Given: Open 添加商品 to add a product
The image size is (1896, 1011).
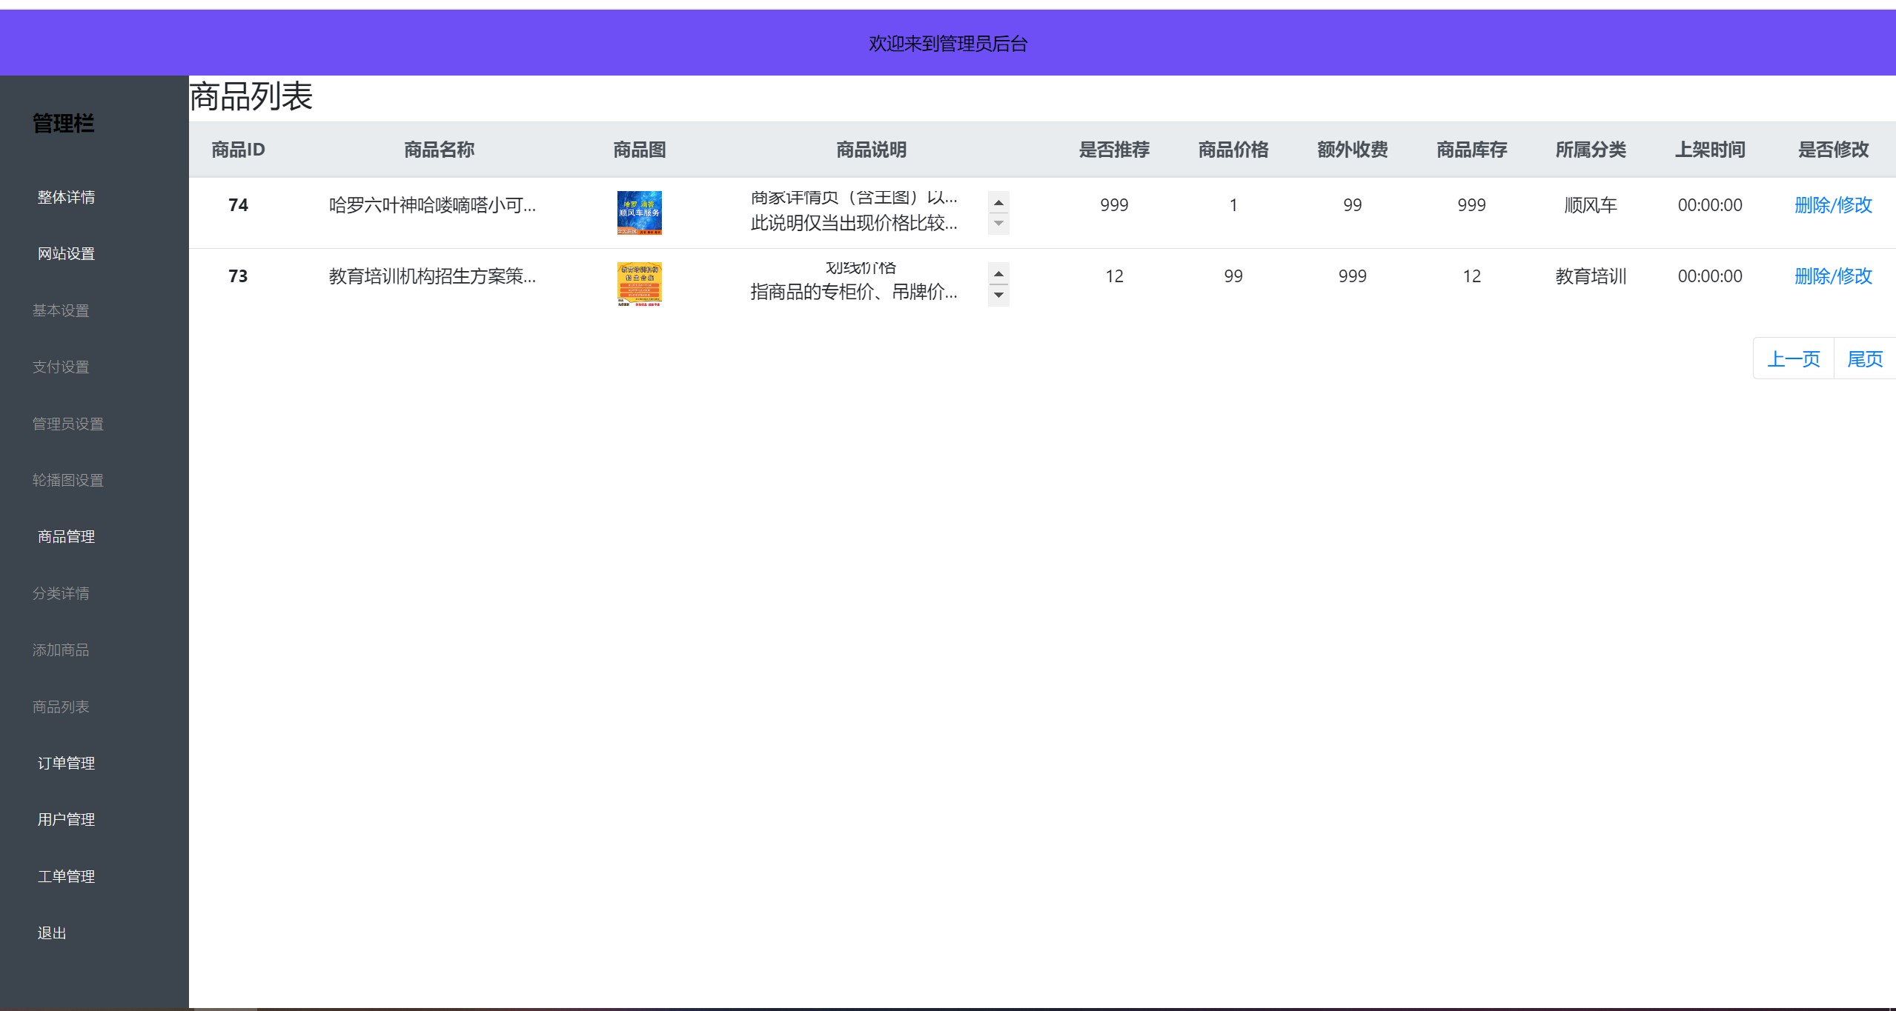Looking at the screenshot, I should point(61,650).
